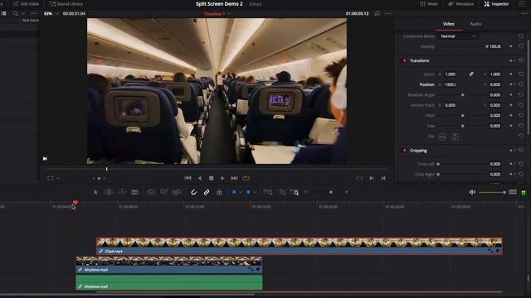Play the timeline forward
Viewport: 531px width, 298px height.
tap(222, 178)
